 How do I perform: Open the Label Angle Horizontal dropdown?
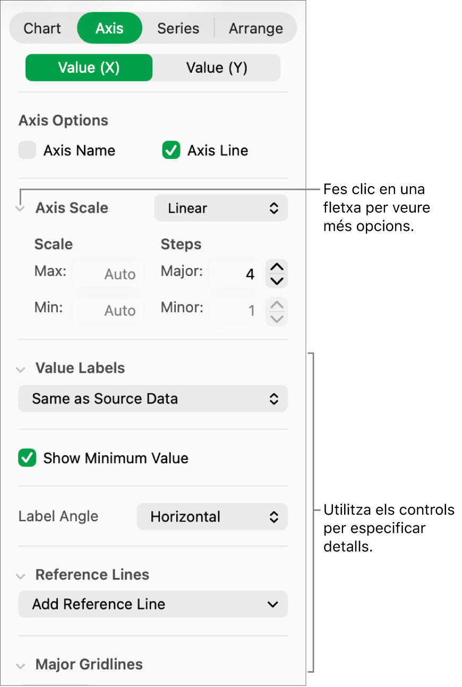pyautogui.click(x=212, y=517)
